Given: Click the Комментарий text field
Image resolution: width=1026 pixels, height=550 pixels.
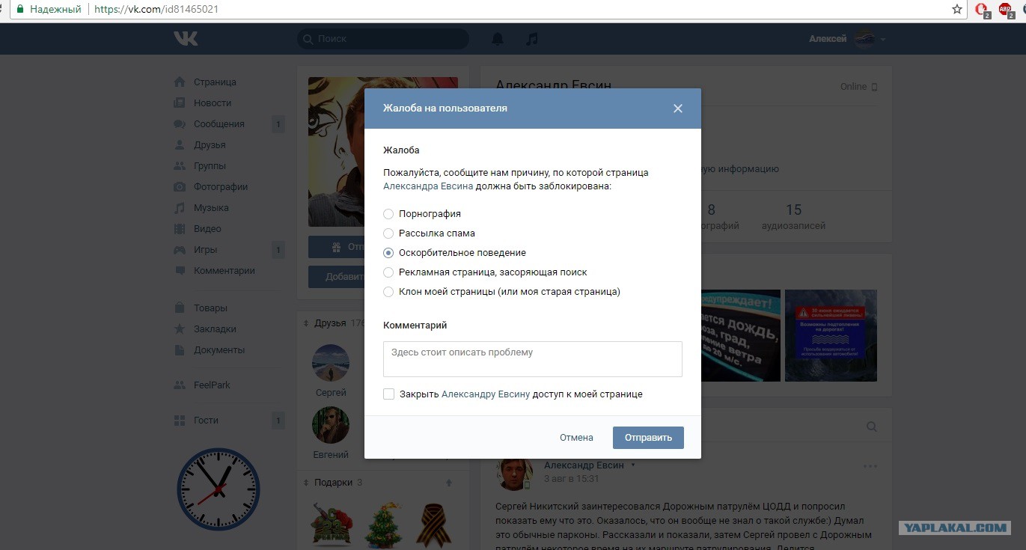Looking at the screenshot, I should tap(533, 359).
